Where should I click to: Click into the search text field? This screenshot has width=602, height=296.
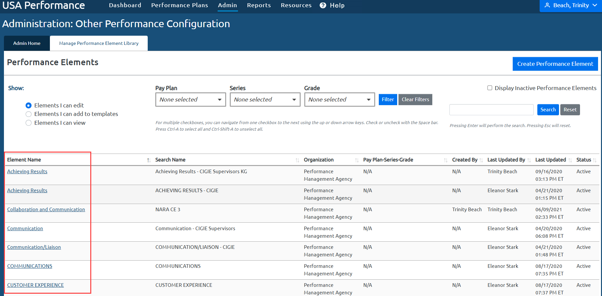(x=491, y=110)
